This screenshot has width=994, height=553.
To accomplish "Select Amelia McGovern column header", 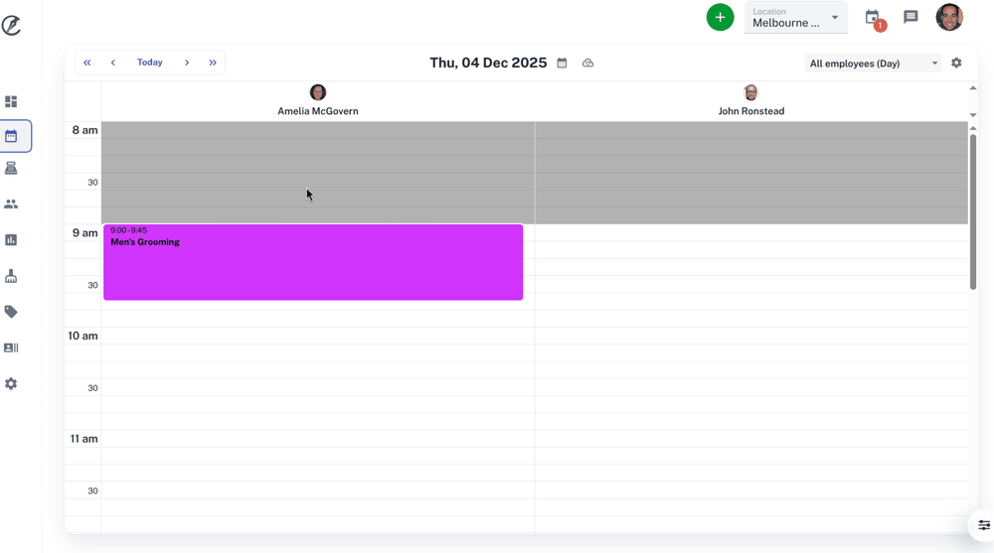I will pyautogui.click(x=318, y=101).
